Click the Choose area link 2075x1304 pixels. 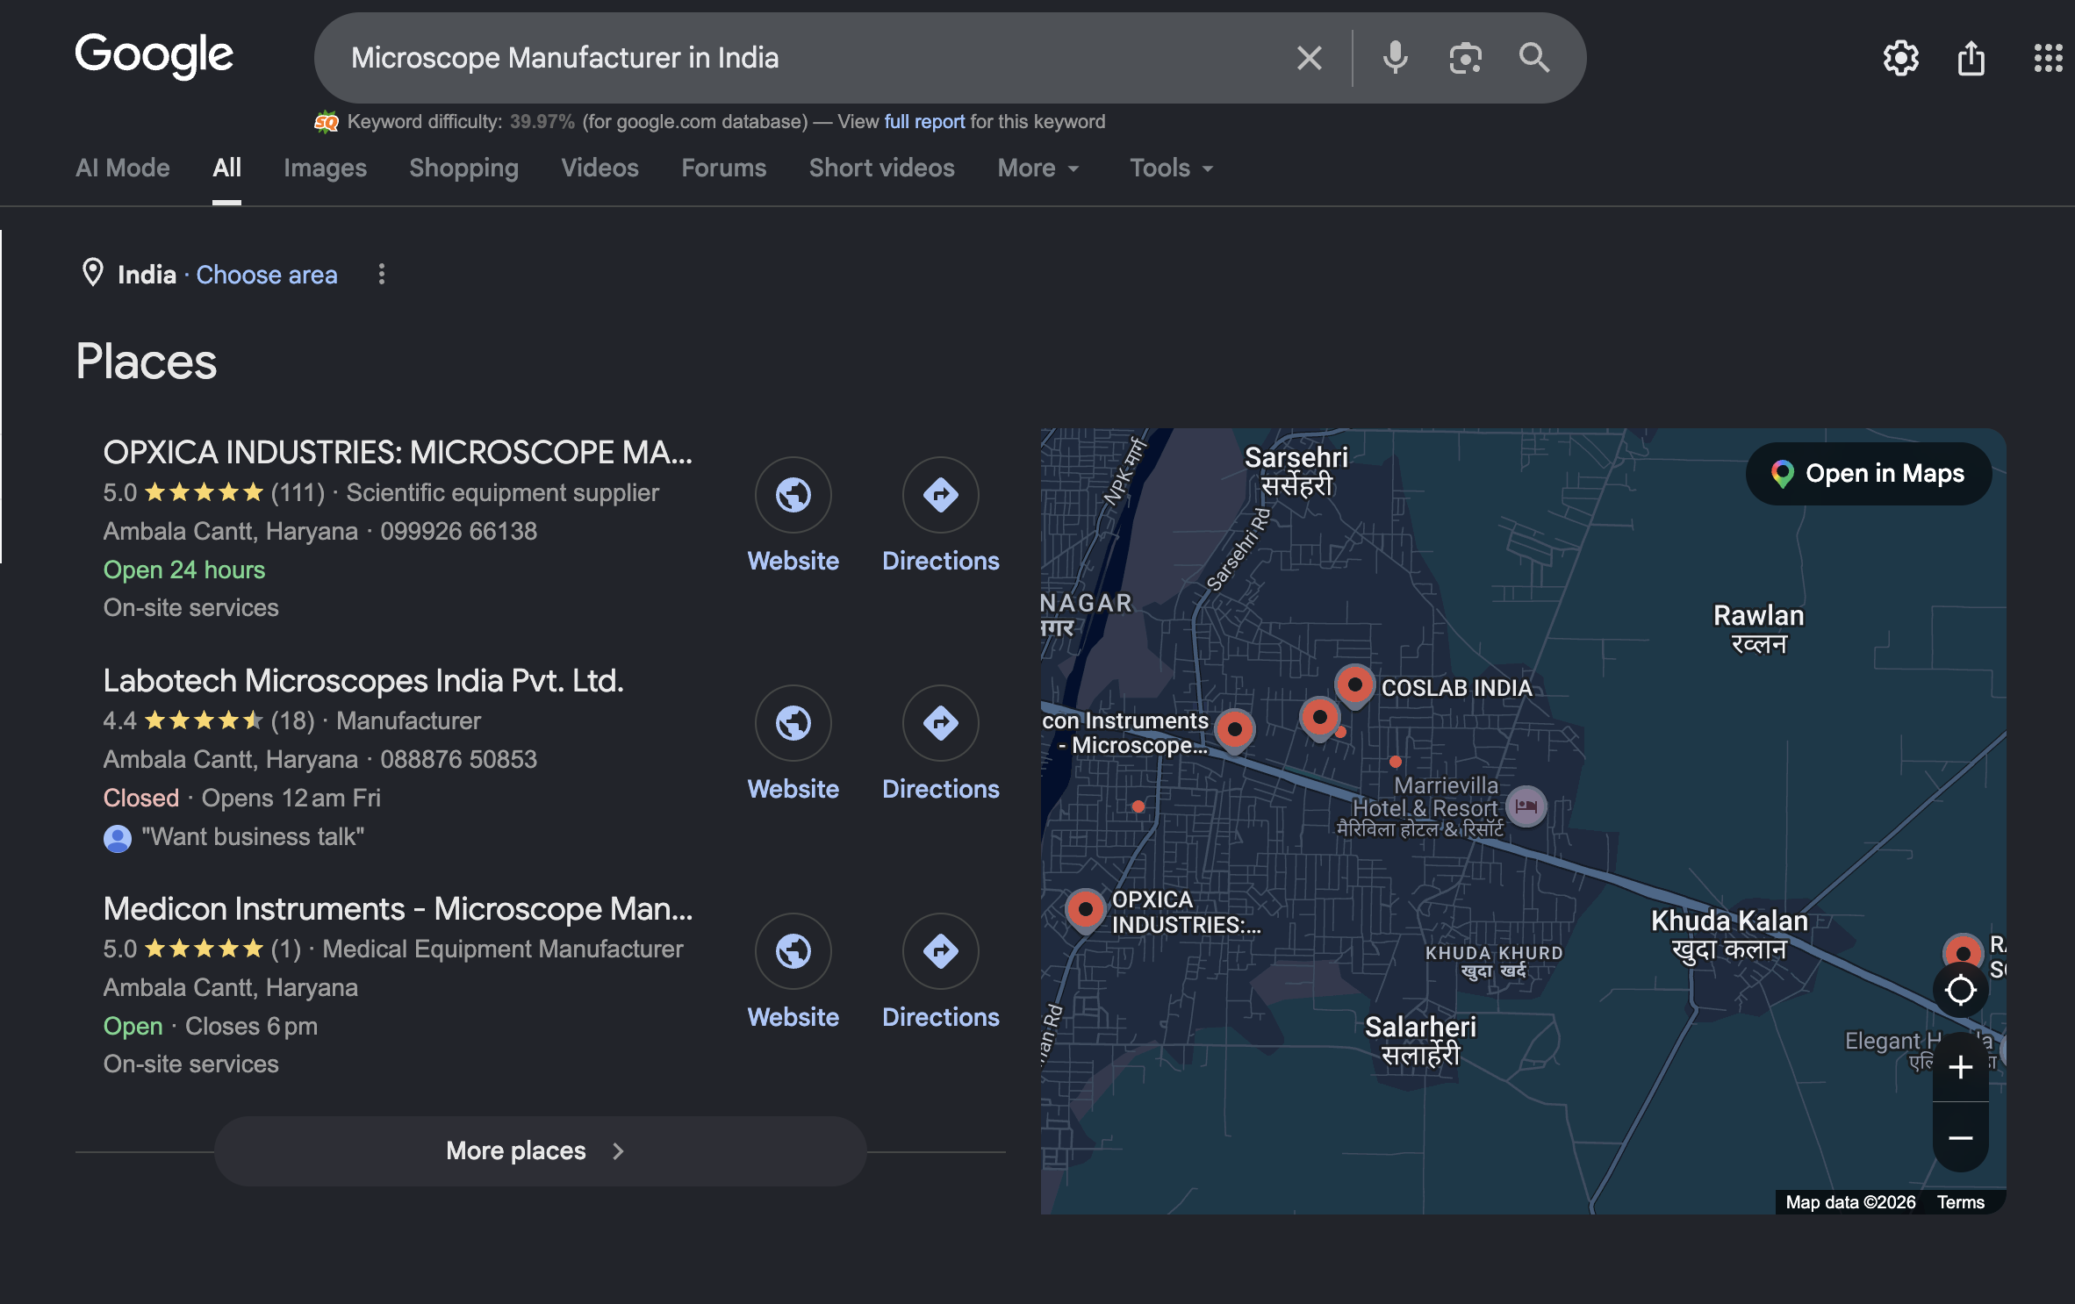point(266,275)
